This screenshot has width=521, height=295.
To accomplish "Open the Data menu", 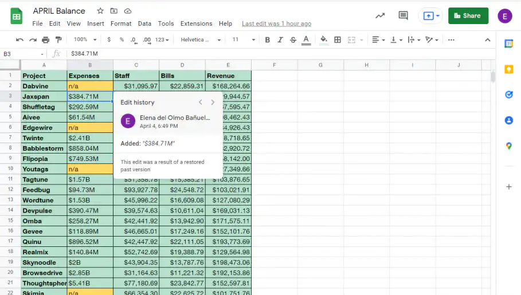I will (144, 23).
